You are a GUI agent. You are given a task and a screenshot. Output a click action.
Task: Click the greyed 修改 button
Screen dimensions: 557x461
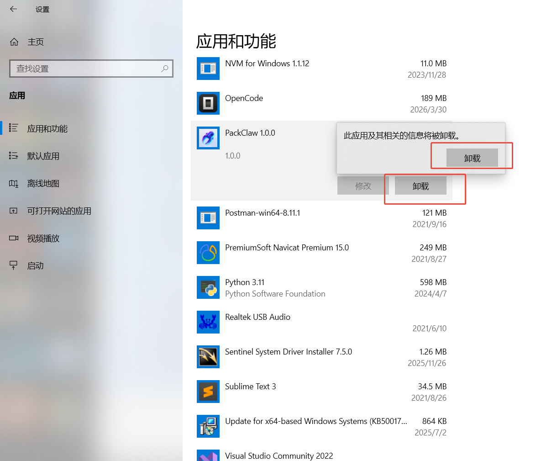pyautogui.click(x=363, y=185)
